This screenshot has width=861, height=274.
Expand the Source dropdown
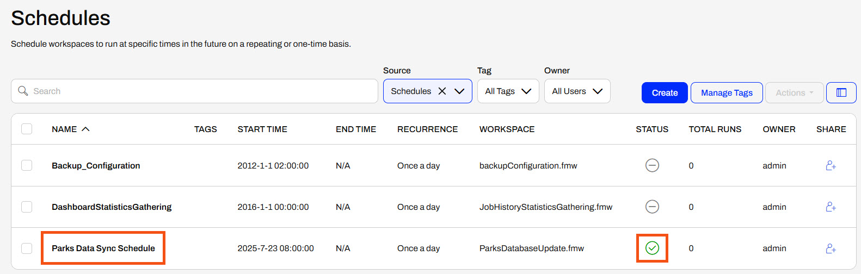459,91
